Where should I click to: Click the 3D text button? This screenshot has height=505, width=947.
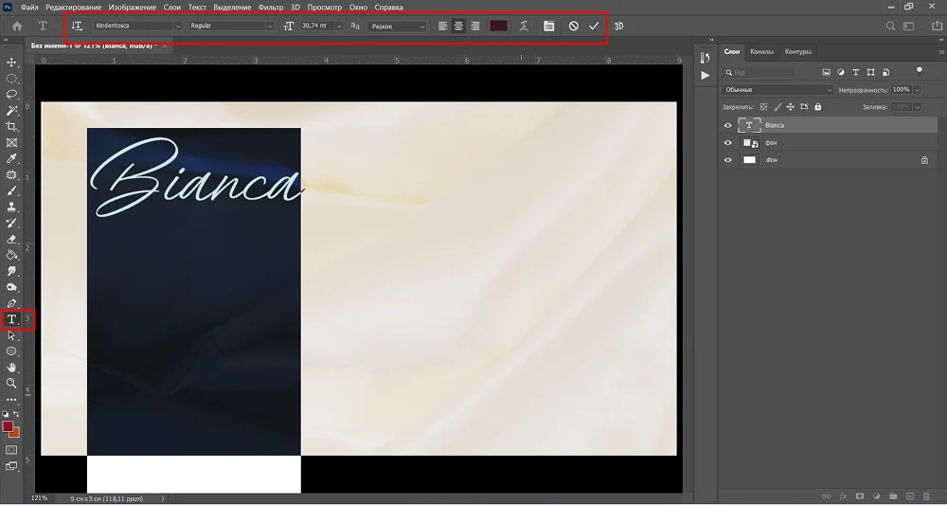pos(618,26)
